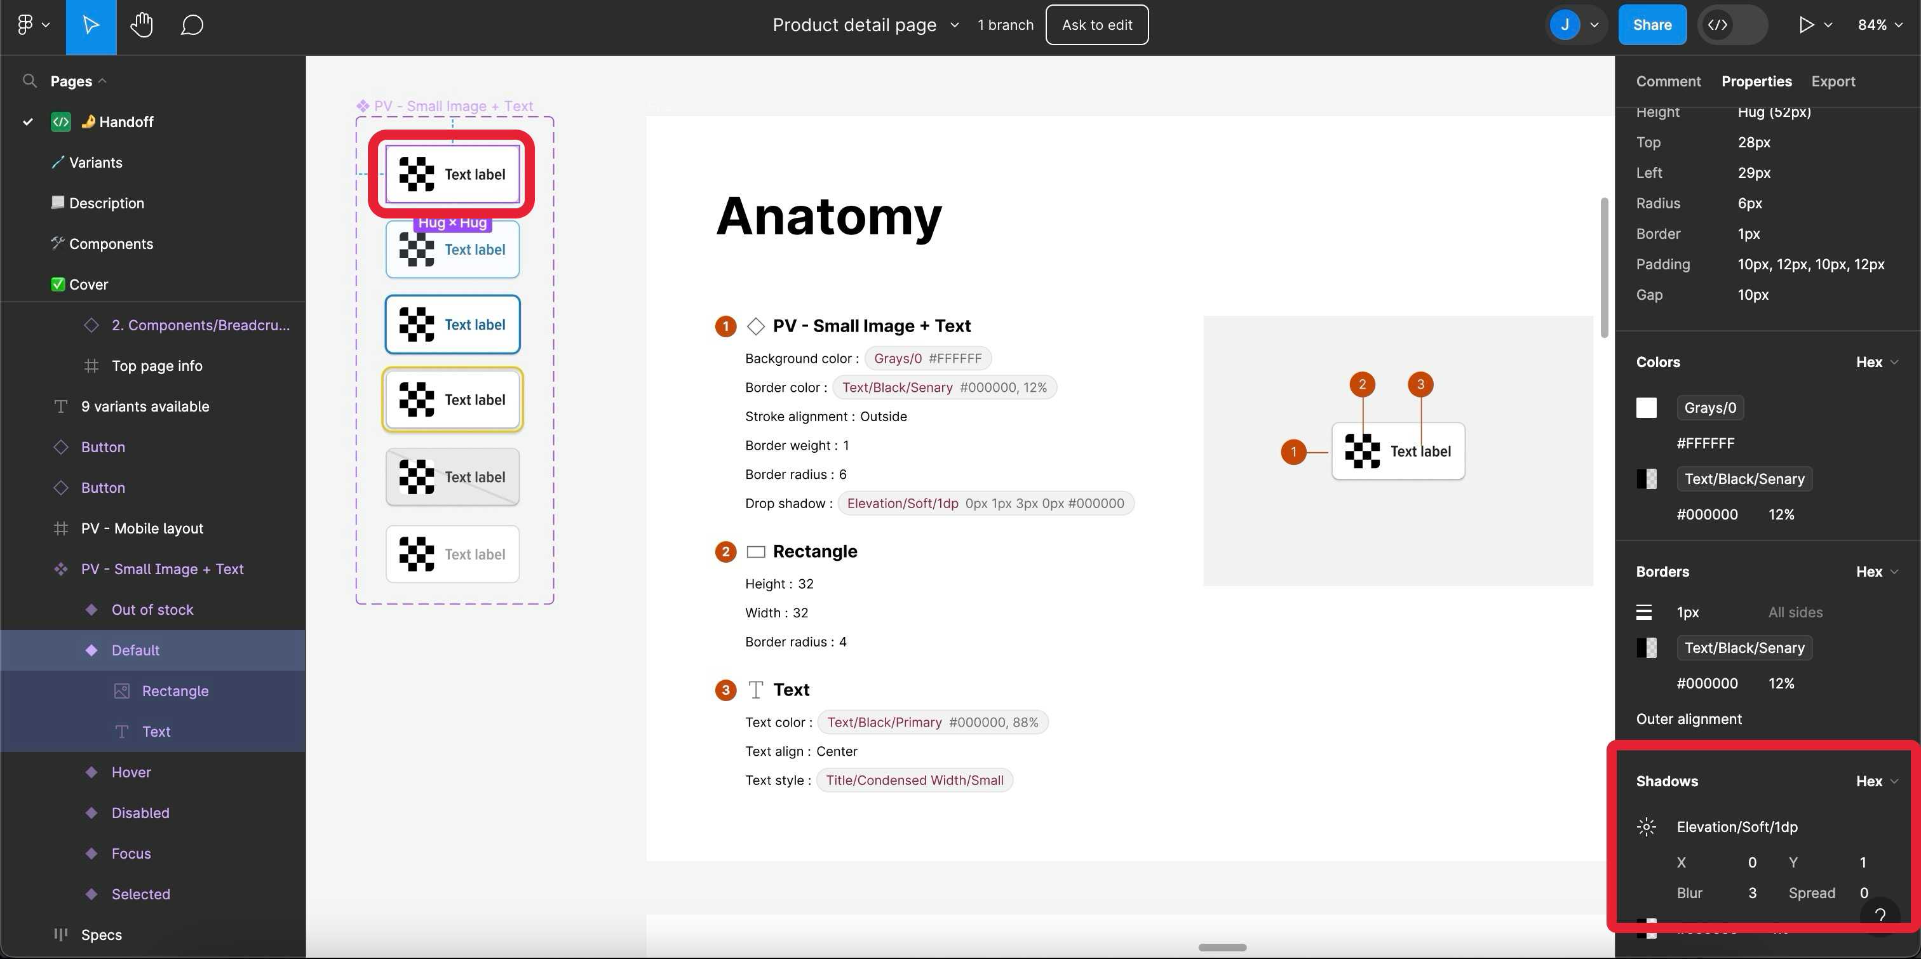Click the shadow effect sun icon
Viewport: 1921px width, 959px height.
(1647, 826)
